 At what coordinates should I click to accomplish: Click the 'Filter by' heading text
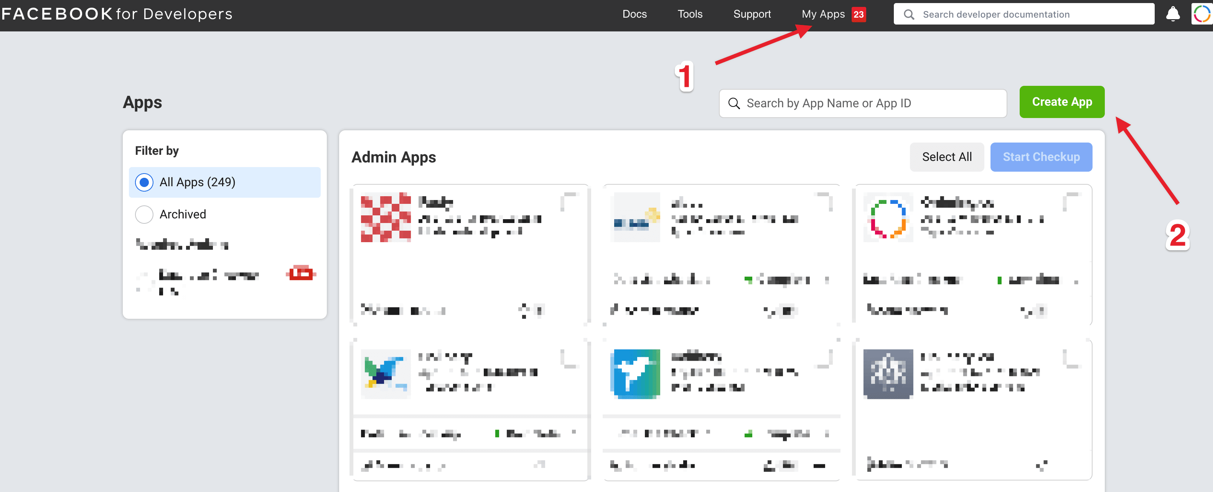point(157,151)
